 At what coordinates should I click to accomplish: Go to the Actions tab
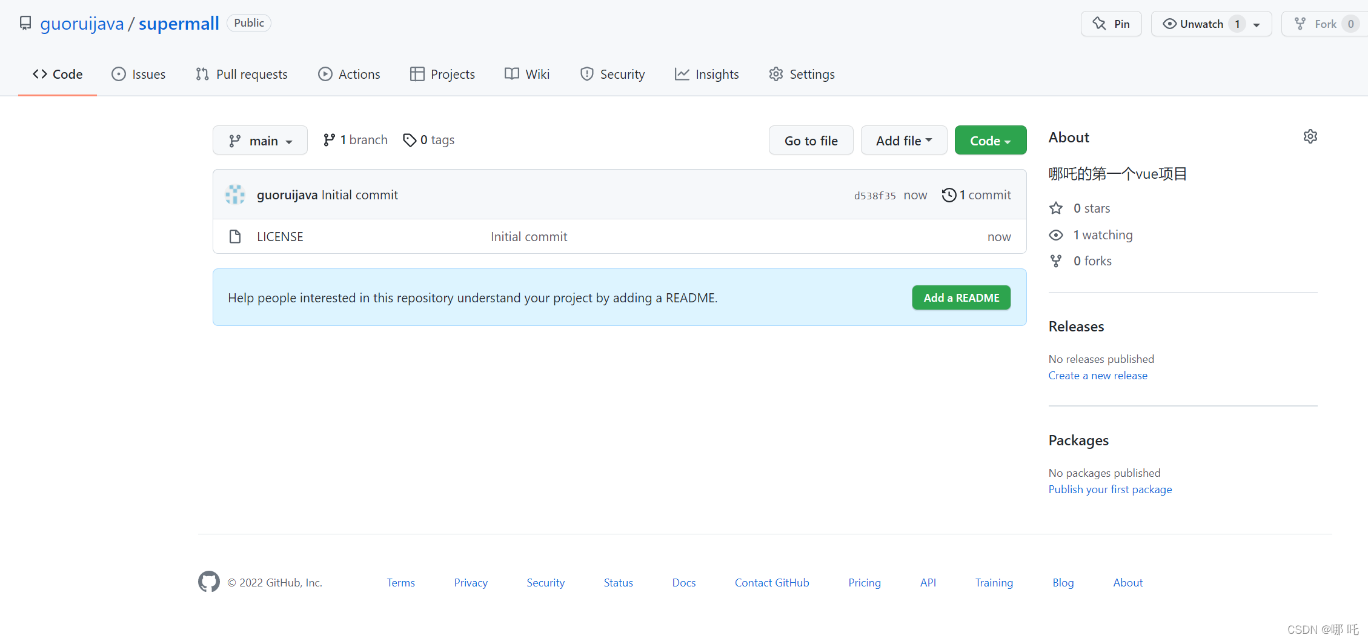pos(349,75)
